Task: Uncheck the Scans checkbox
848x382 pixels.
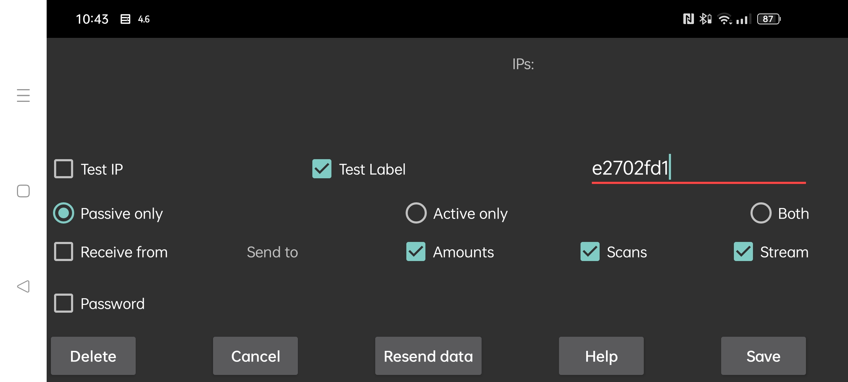Action: pyautogui.click(x=590, y=252)
